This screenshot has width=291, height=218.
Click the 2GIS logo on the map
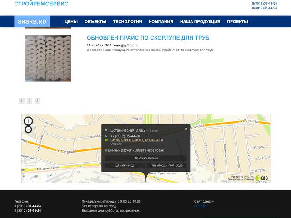point(261,178)
